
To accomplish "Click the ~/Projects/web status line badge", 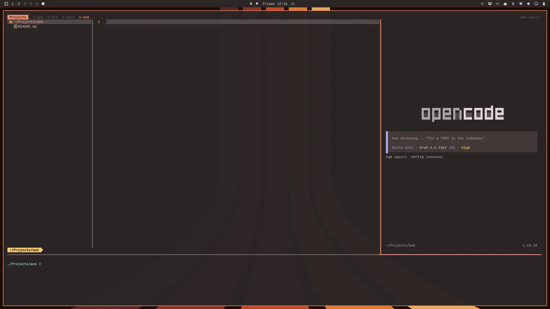I will tap(25, 250).
